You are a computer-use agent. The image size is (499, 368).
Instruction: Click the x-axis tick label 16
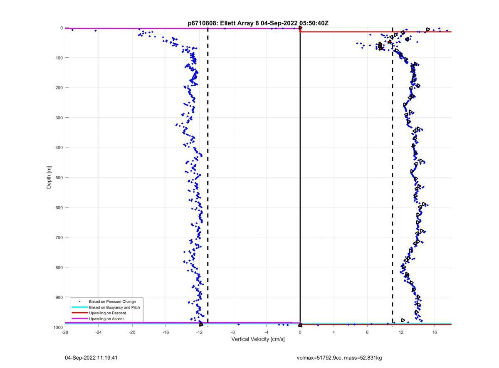point(435,332)
